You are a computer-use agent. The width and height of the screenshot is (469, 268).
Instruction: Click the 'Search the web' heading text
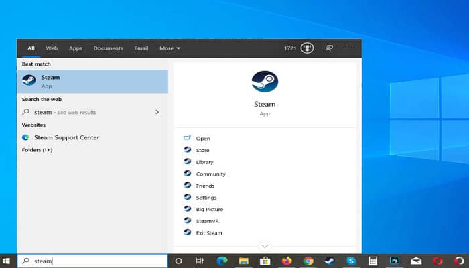pos(42,99)
